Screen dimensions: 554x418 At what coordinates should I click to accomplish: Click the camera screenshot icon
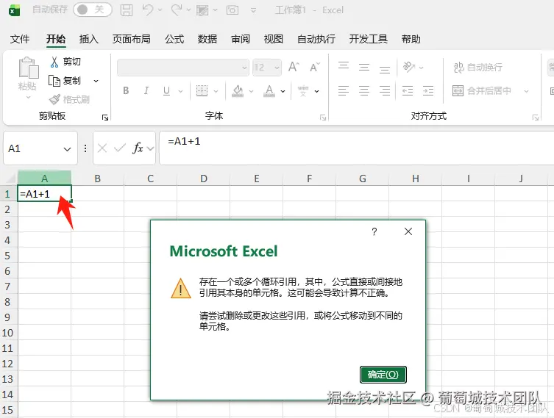click(232, 10)
